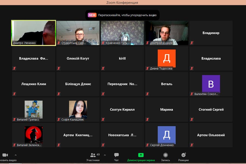
Task: Click the name Владимир
Action: point(211,33)
